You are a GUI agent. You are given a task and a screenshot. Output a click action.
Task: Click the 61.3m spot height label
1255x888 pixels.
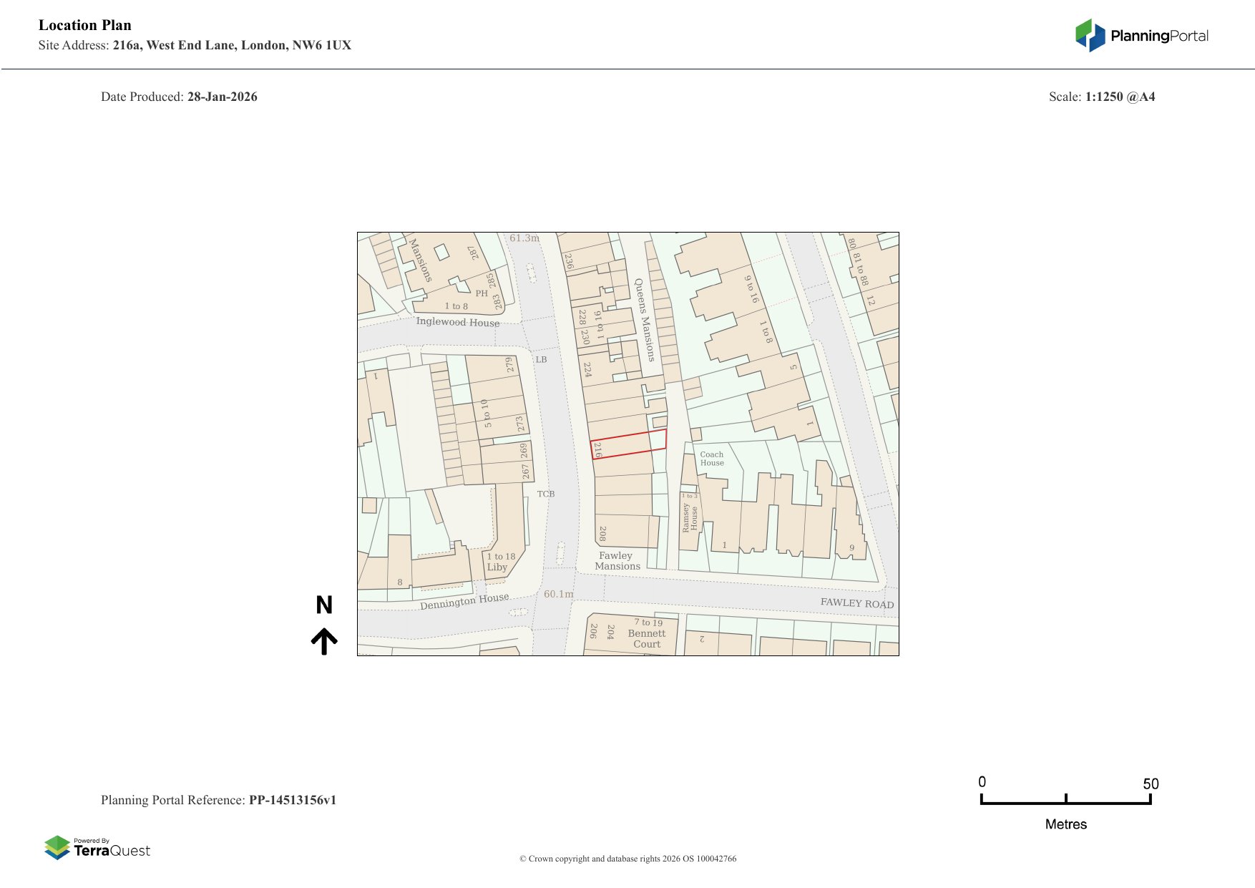click(524, 238)
